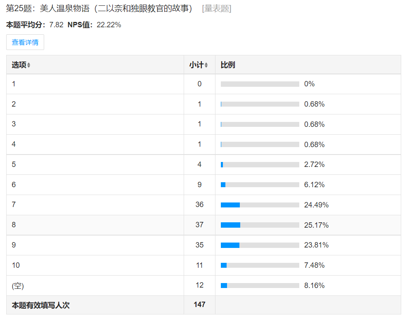Click the progress bar for option 6

[x=260, y=185]
